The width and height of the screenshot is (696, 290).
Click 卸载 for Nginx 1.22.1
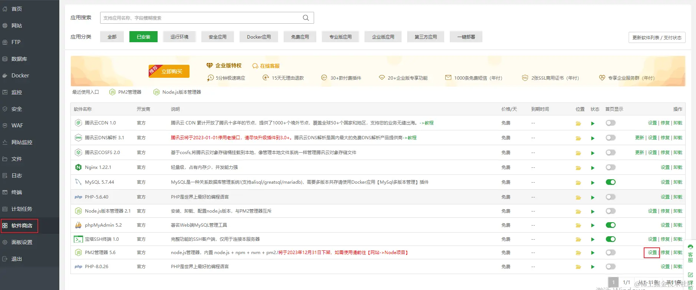678,167
